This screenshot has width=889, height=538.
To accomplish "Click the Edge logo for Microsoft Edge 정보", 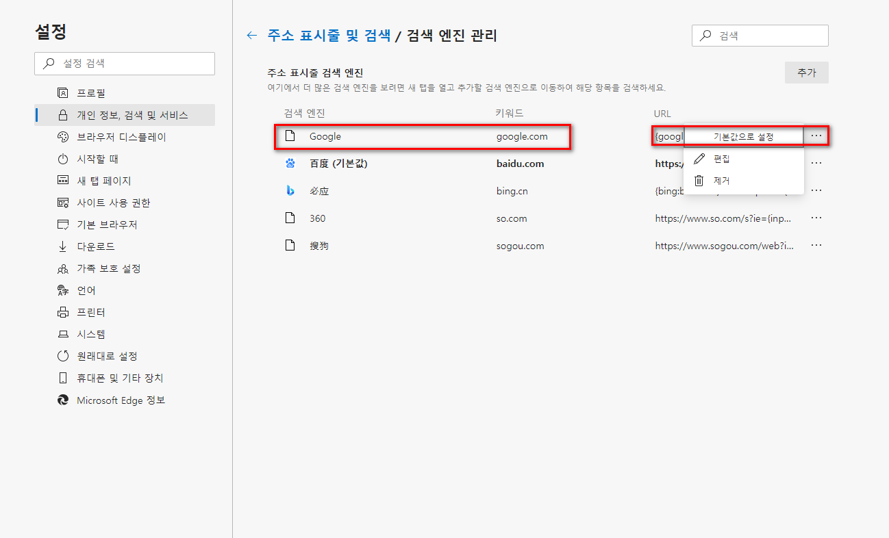I will (x=63, y=400).
